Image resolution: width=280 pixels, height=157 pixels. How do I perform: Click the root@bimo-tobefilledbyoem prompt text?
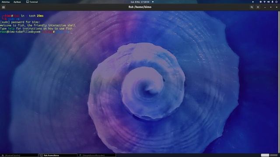point(20,32)
